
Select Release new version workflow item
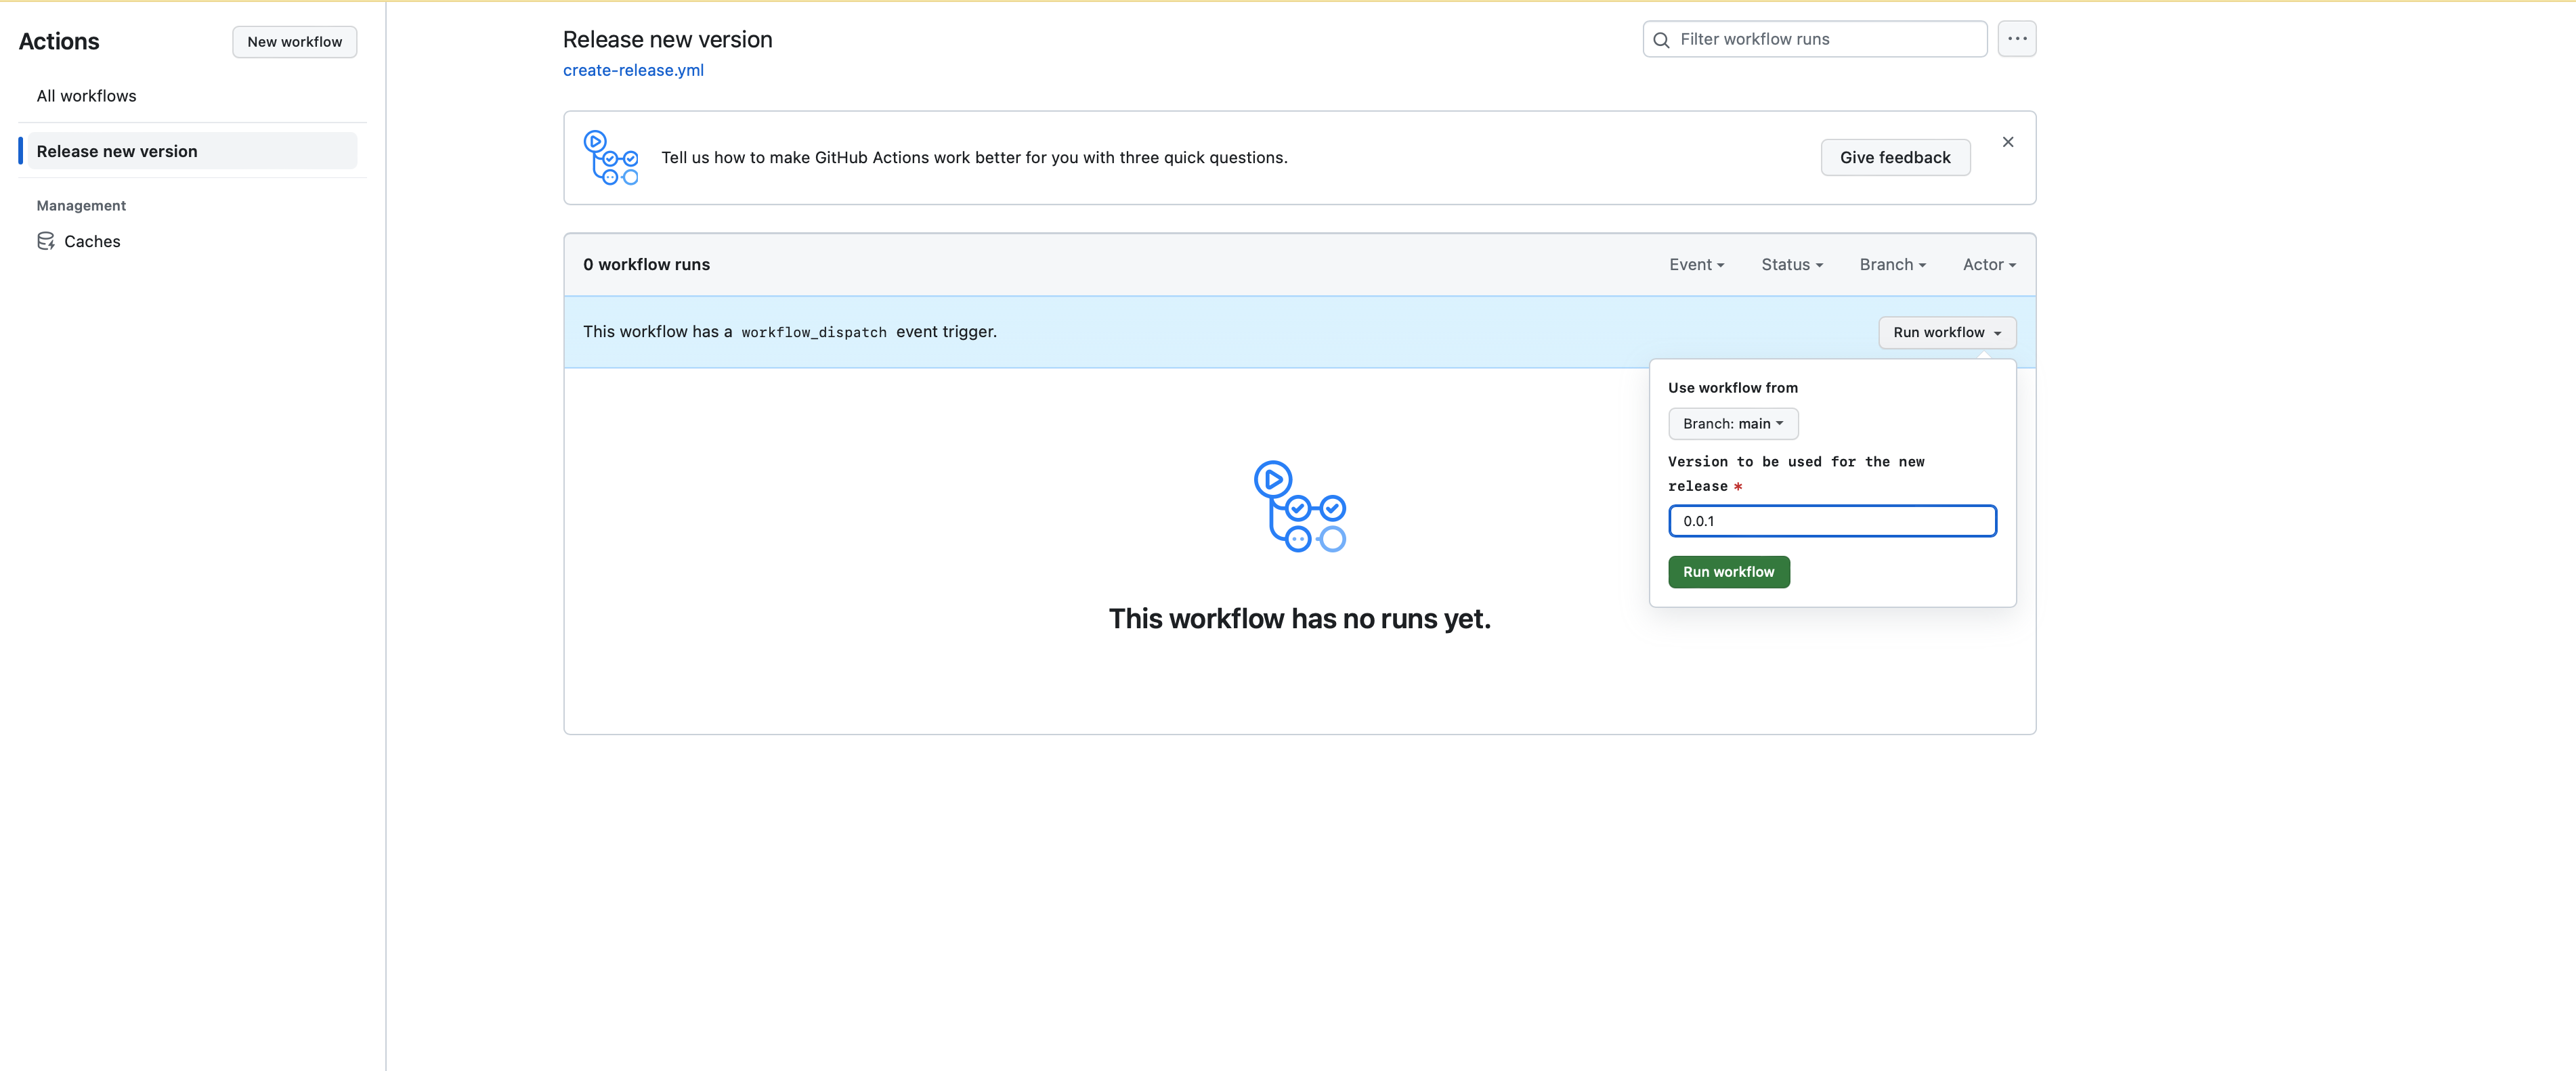click(117, 151)
